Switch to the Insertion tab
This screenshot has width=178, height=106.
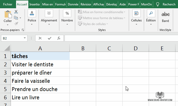[34, 4]
